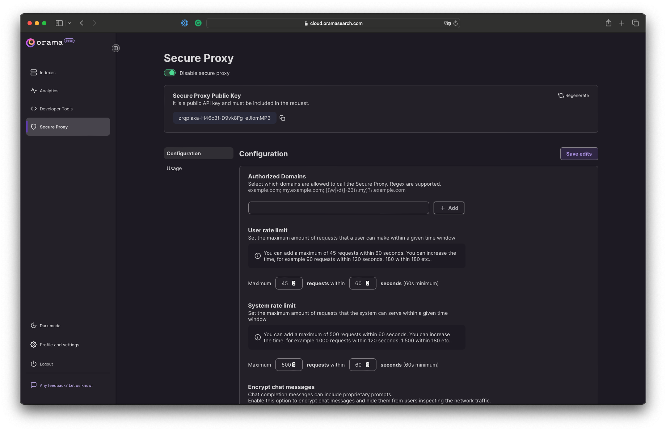
Task: Add the authorized domain
Action: click(x=449, y=208)
